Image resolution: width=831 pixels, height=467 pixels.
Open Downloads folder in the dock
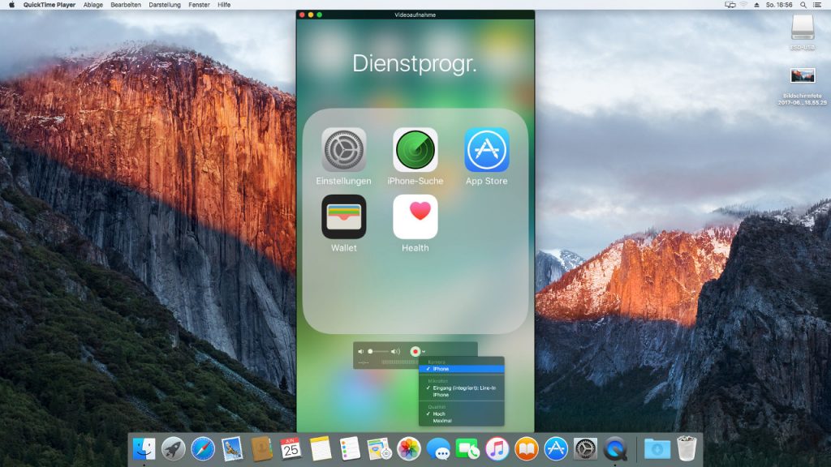[x=657, y=449]
